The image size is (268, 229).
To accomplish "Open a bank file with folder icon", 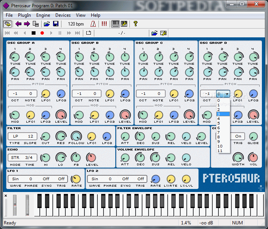I will 47,24.
